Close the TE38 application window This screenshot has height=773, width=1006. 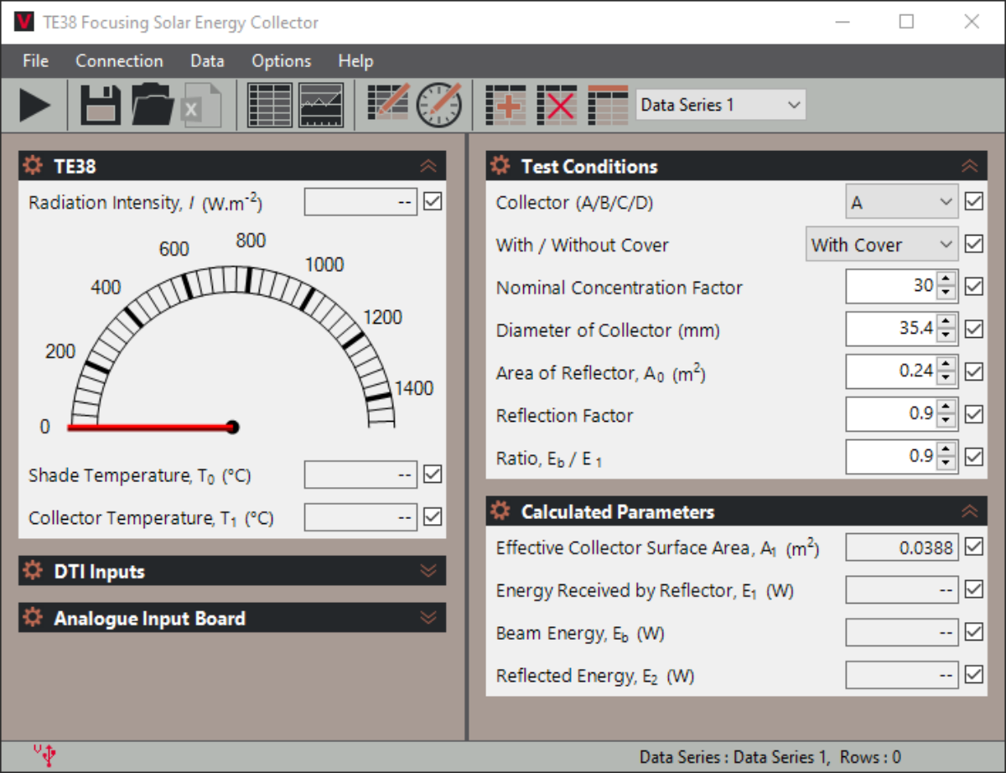[972, 22]
